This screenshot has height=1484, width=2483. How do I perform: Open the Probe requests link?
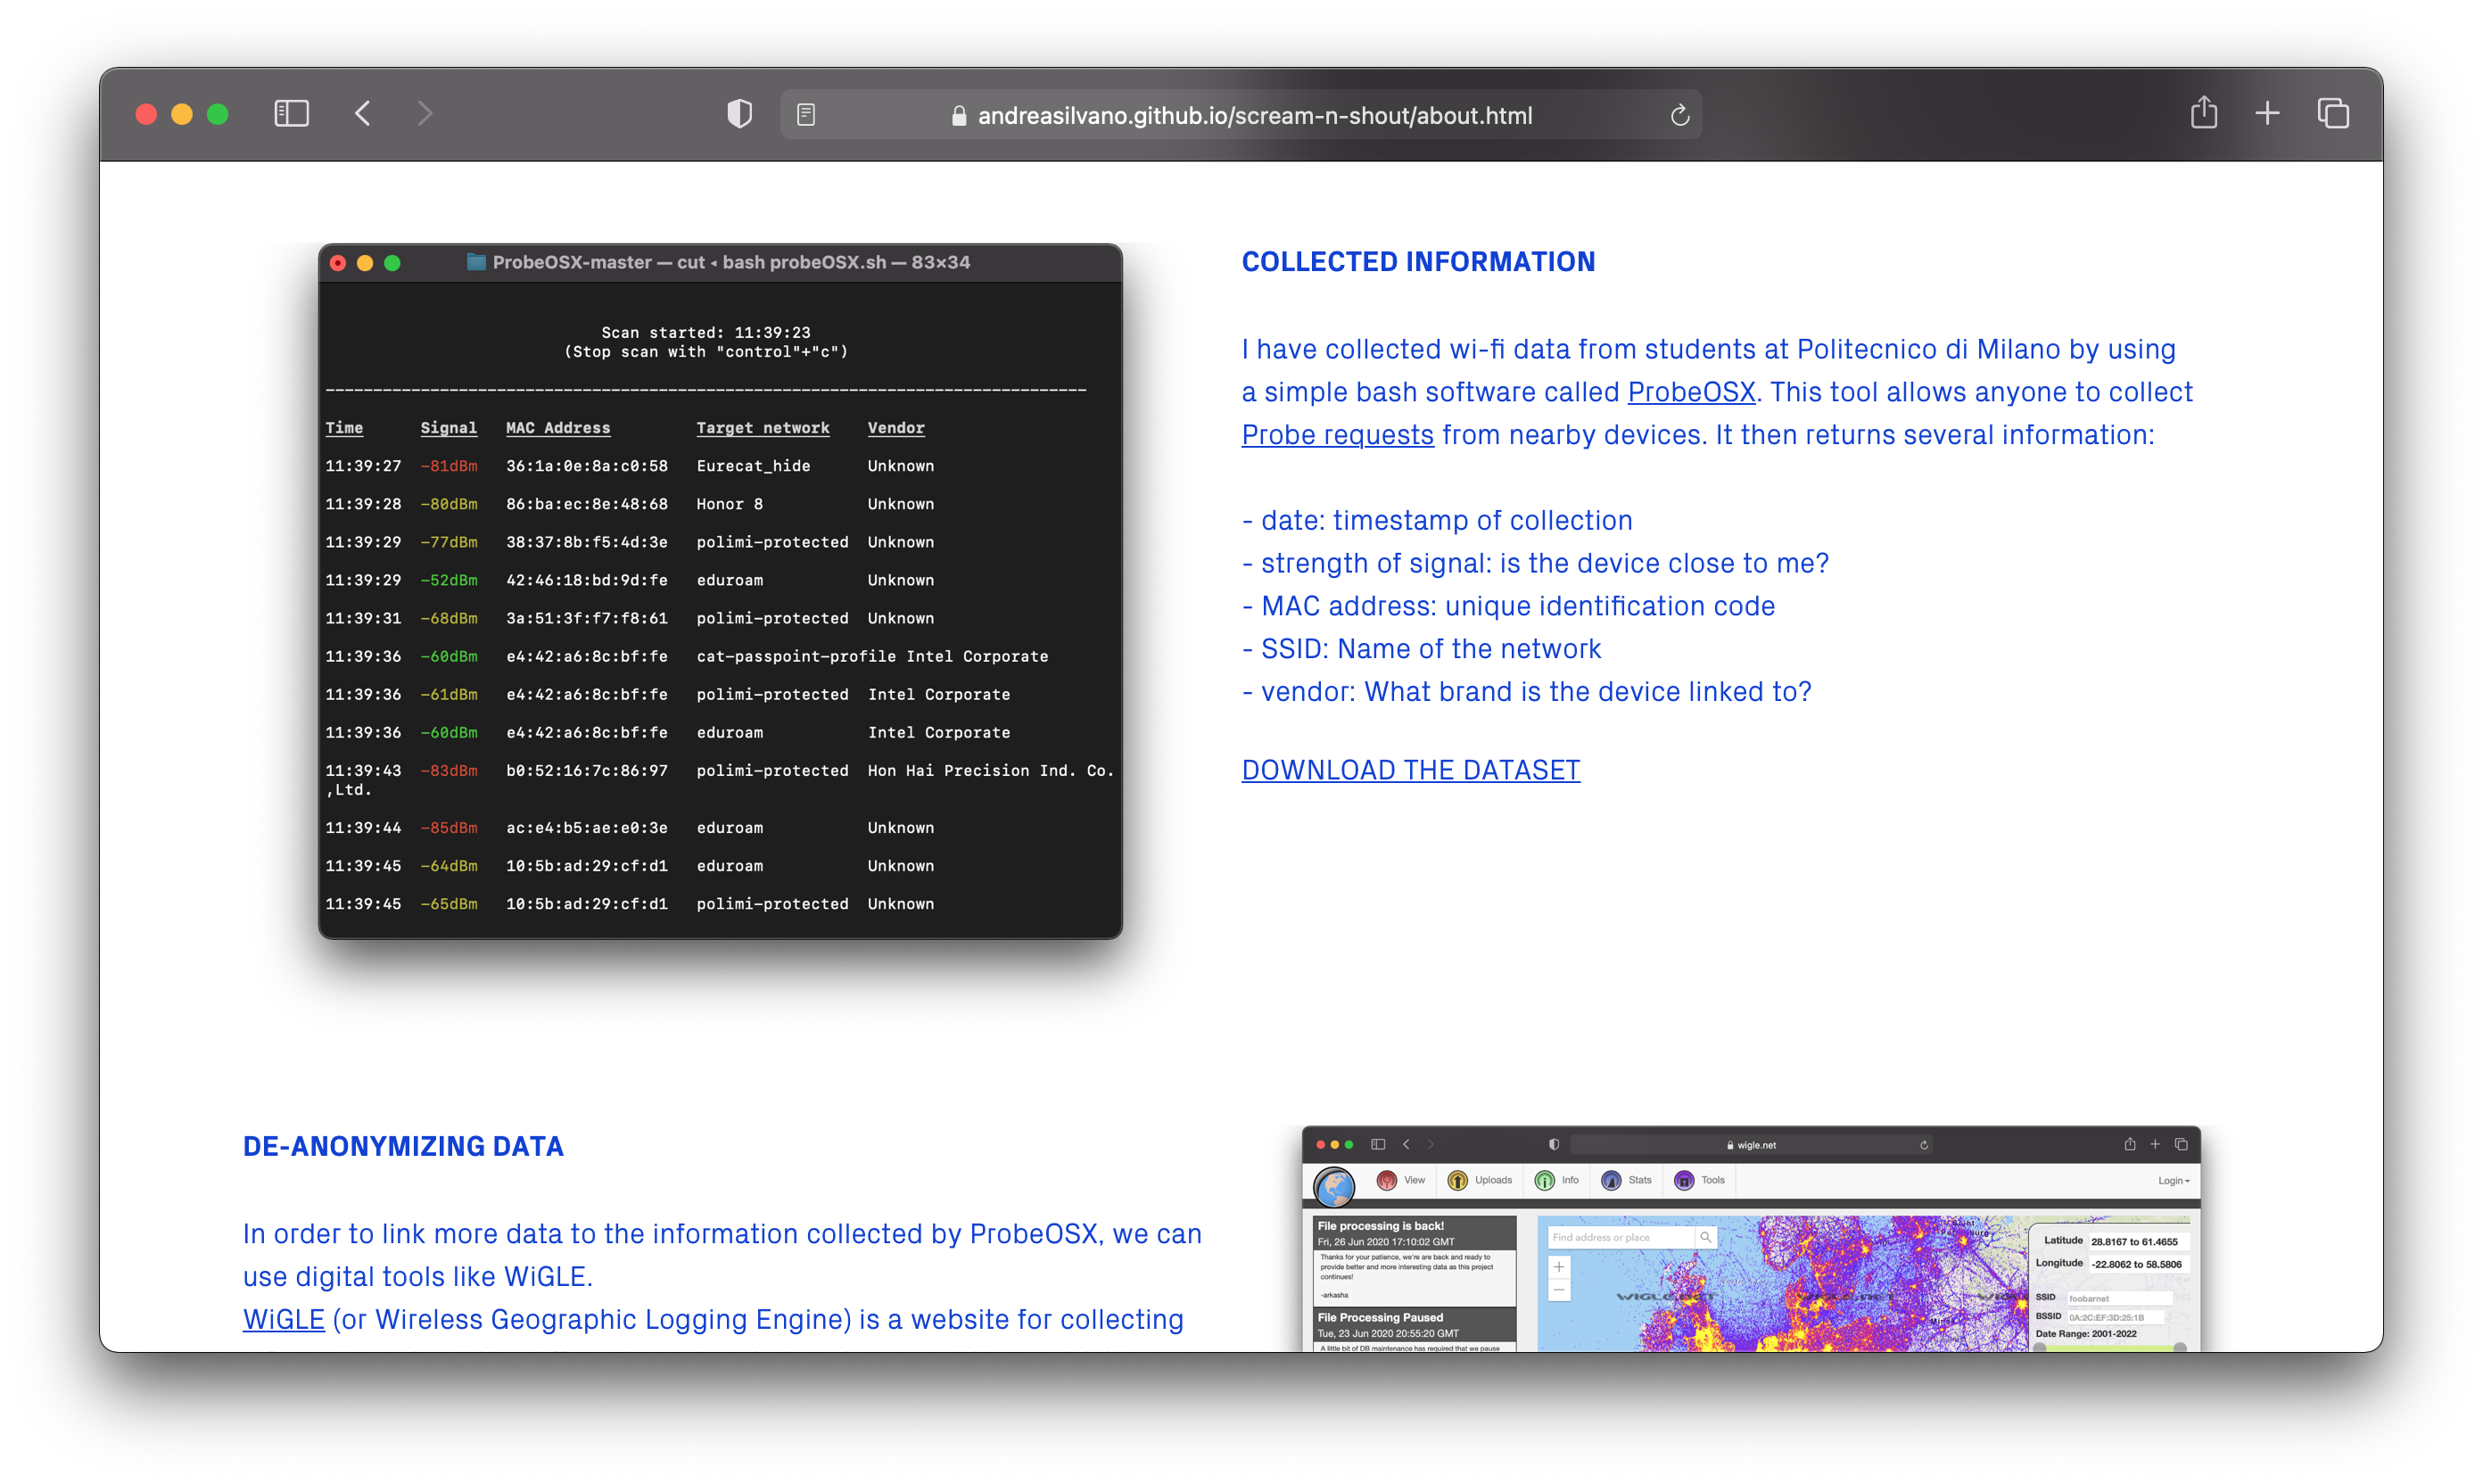tap(1337, 435)
